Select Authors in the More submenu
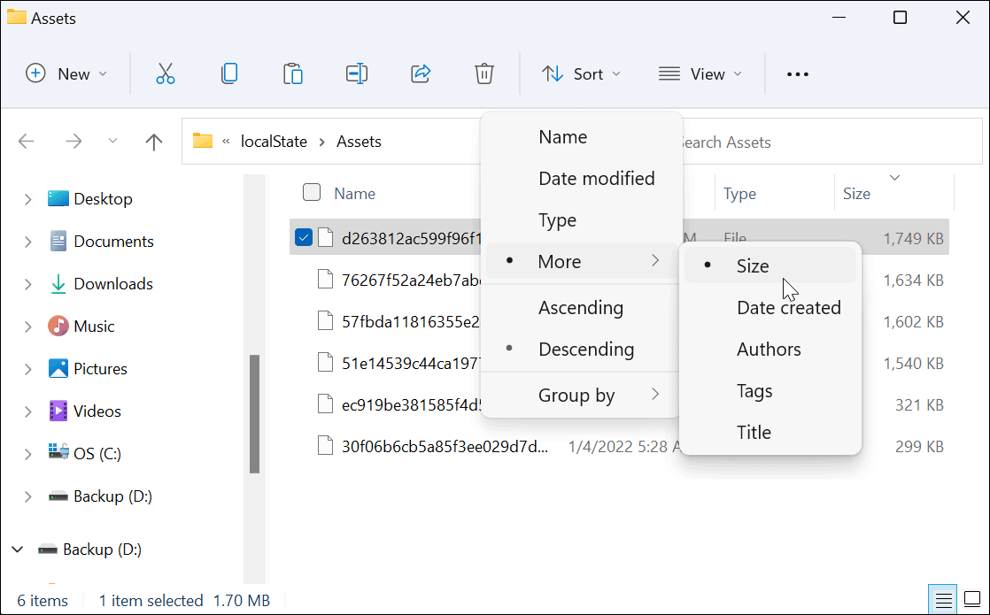Image resolution: width=990 pixels, height=615 pixels. pyautogui.click(x=769, y=349)
